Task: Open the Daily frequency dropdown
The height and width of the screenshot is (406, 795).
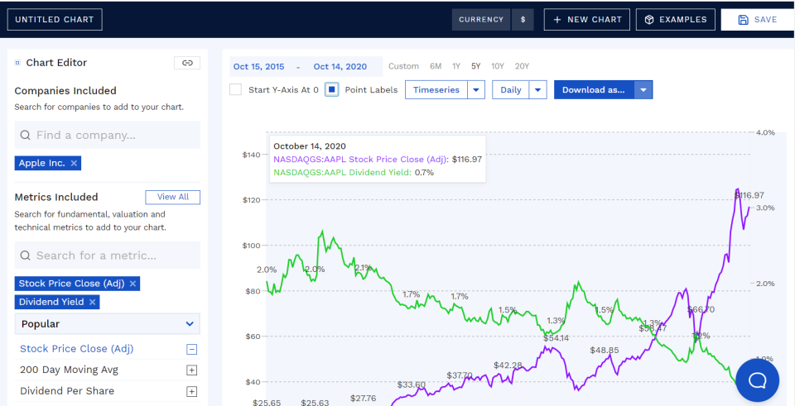Action: [538, 90]
